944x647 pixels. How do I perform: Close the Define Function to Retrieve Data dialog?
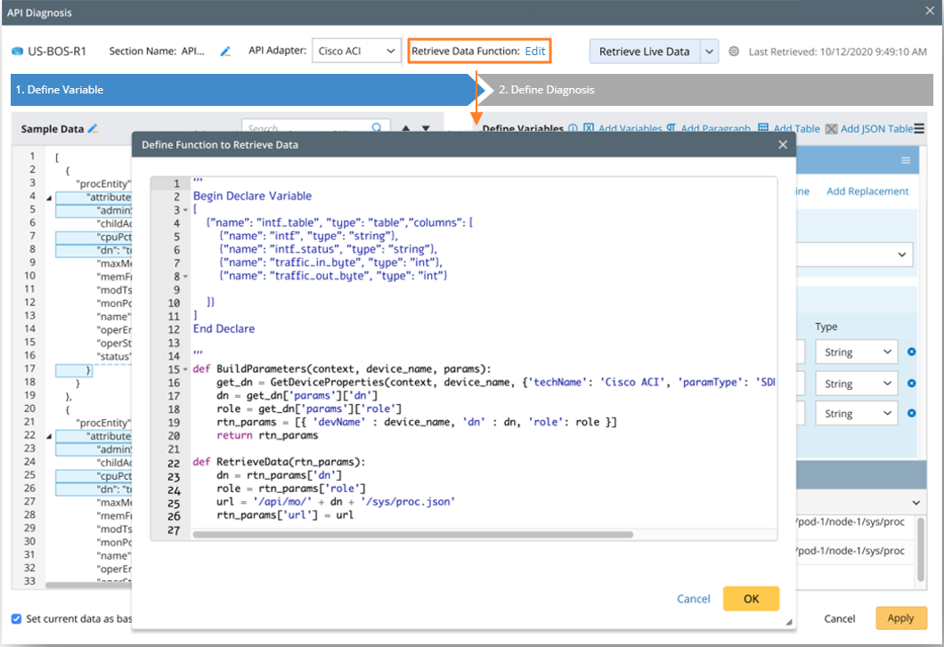[783, 144]
